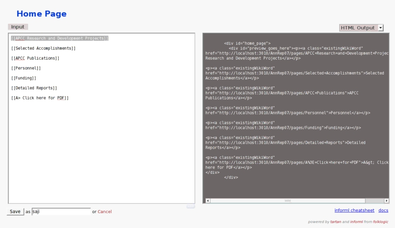The height and width of the screenshot is (228, 395).
Task: Click the author name field containing saji
Action: pos(61,211)
